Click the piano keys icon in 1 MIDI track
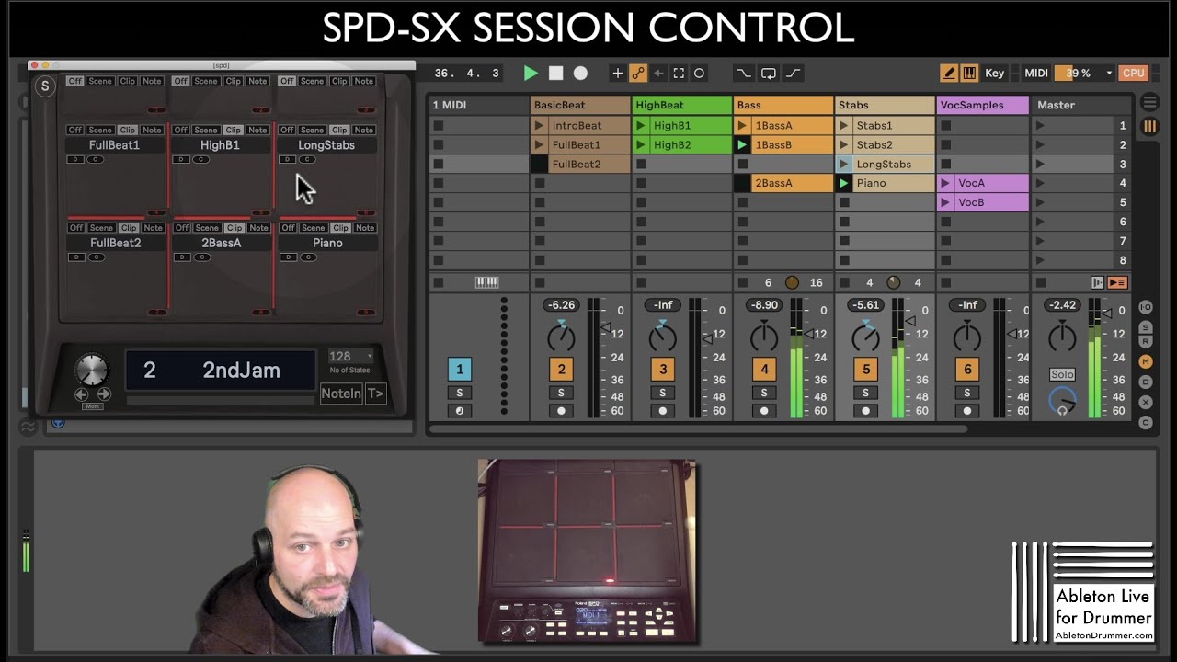 [x=486, y=282]
